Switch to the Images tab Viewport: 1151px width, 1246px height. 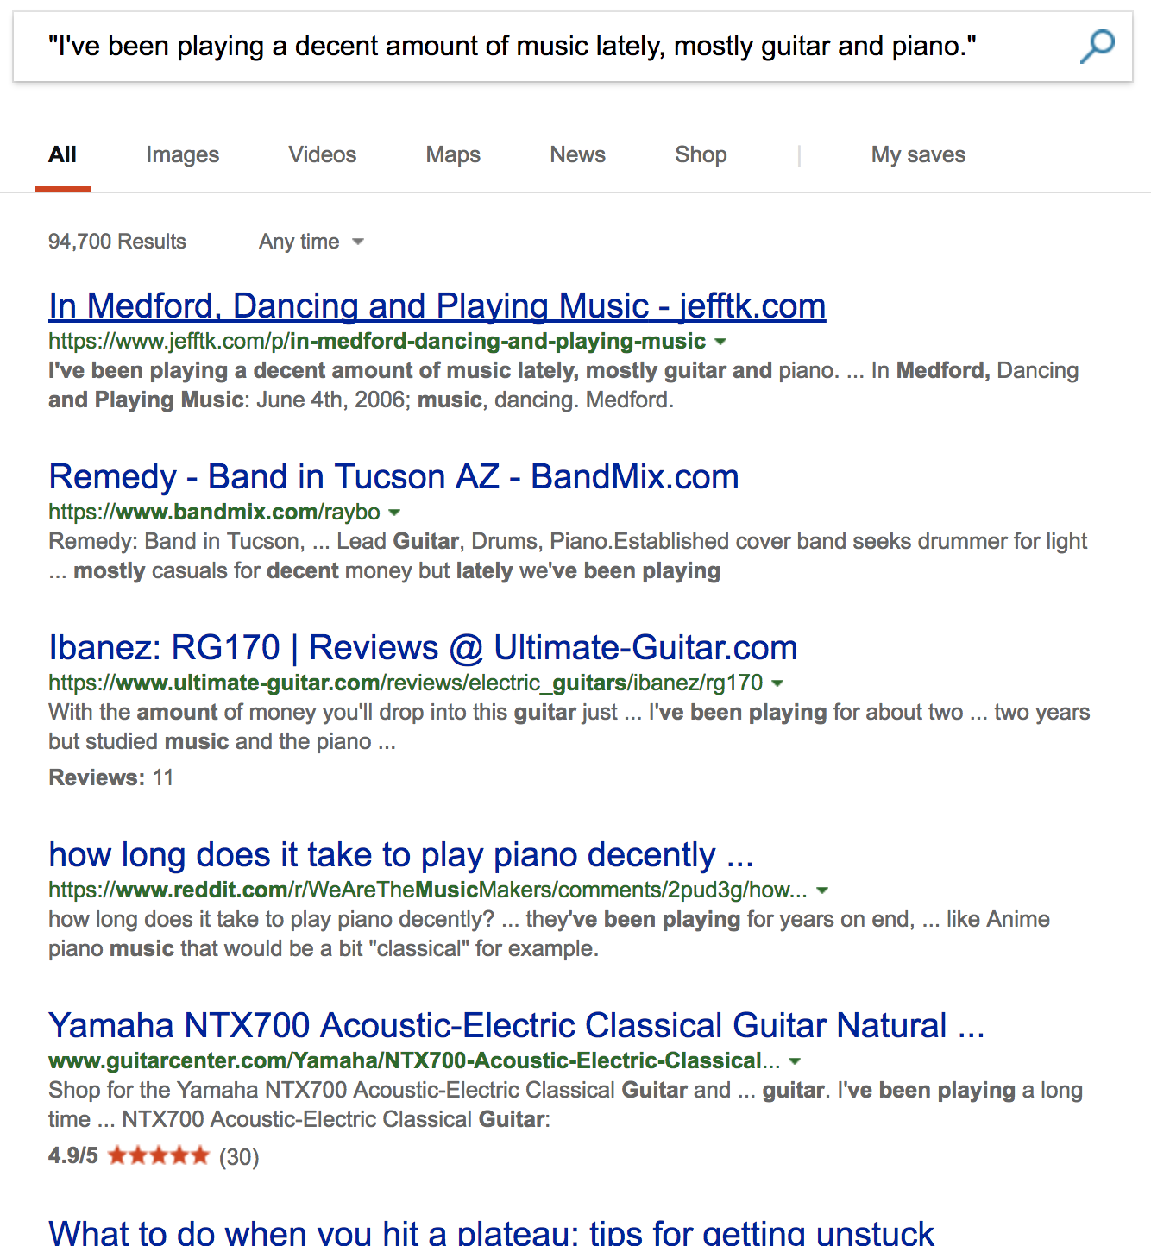click(182, 155)
